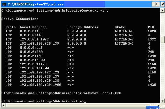This screenshot has height=109, width=165.
Task: Click local address 127.0.0.1:123
Action: click(x=33, y=64)
